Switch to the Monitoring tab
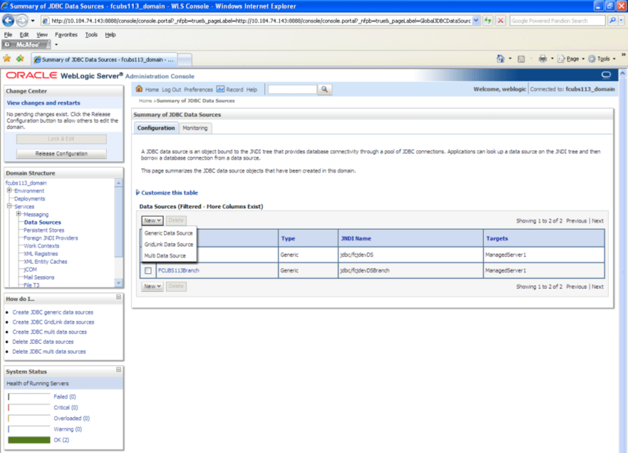Image resolution: width=628 pixels, height=453 pixels. 195,128
